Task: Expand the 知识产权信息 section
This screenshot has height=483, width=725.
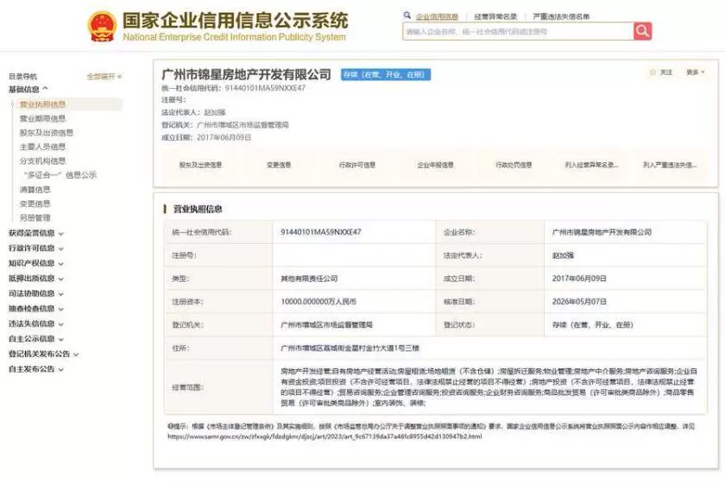Action: click(x=36, y=263)
